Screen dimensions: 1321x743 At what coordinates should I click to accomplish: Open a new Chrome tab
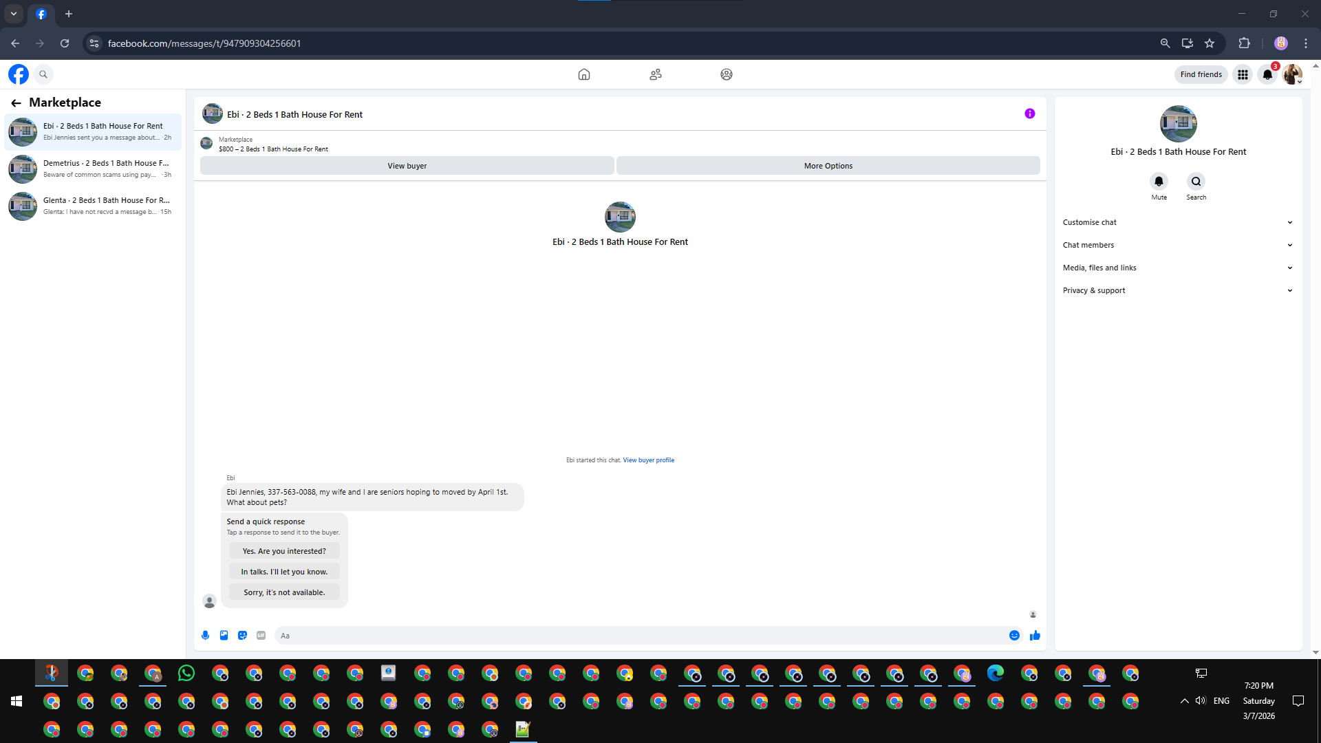pyautogui.click(x=69, y=14)
